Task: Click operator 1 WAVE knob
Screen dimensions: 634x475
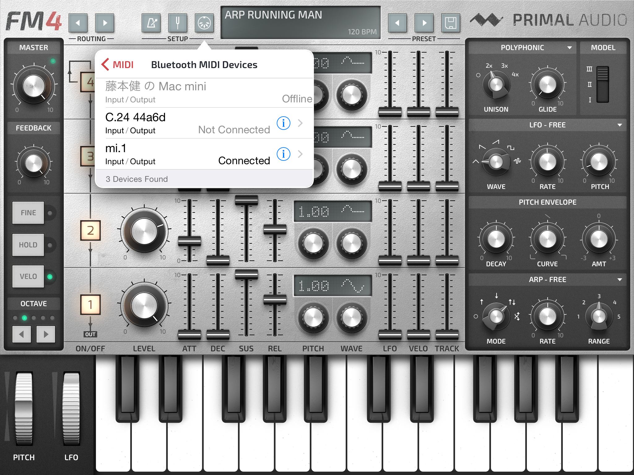Action: click(x=352, y=317)
